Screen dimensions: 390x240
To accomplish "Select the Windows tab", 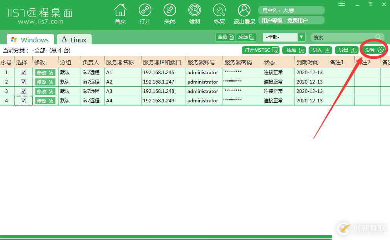I will pyautogui.click(x=30, y=39).
